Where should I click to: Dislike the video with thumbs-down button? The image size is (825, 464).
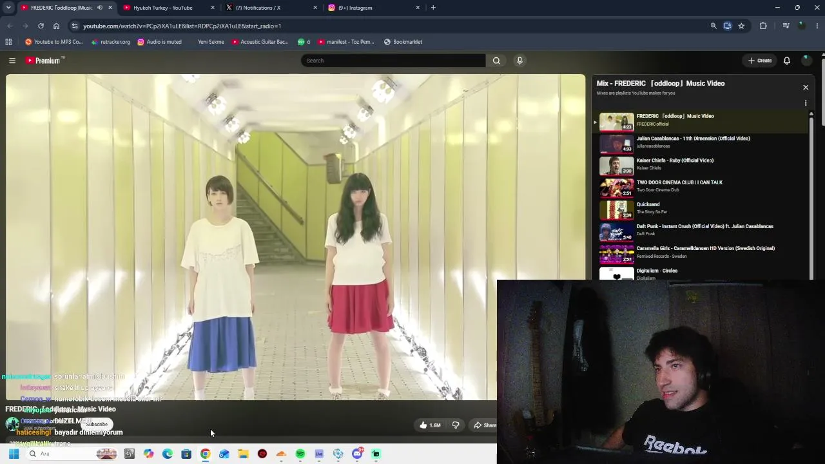[x=456, y=425]
